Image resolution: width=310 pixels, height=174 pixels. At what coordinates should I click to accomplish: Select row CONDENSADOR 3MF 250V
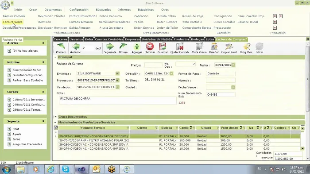[179, 145]
